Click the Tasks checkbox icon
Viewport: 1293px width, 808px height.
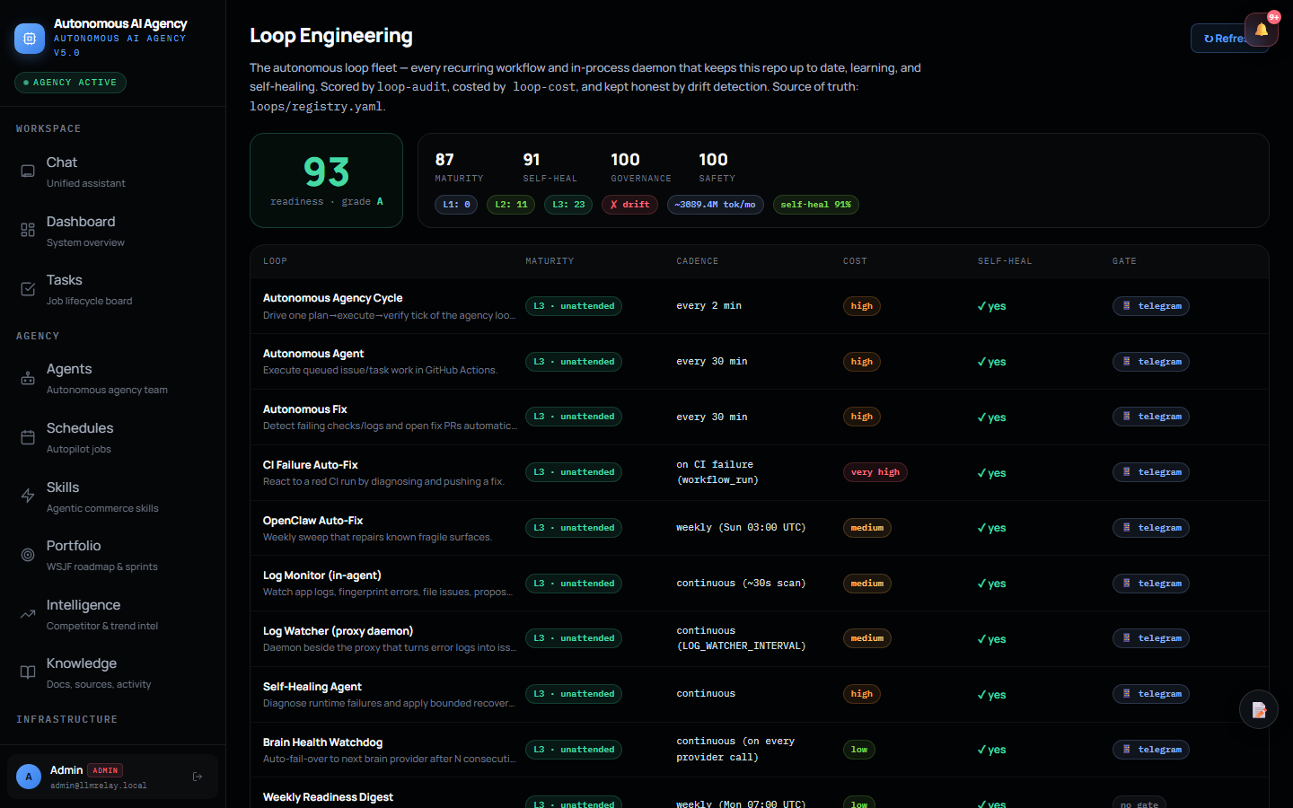pyautogui.click(x=28, y=289)
